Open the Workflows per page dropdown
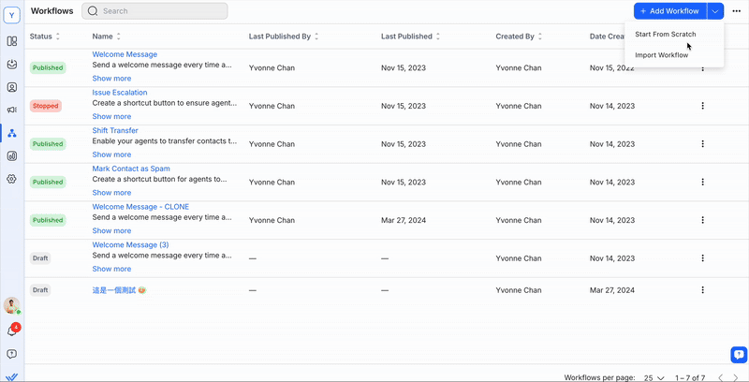 pyautogui.click(x=652, y=376)
